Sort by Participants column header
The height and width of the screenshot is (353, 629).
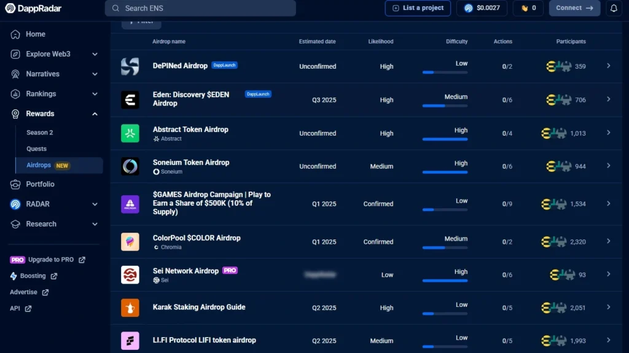pyautogui.click(x=571, y=41)
